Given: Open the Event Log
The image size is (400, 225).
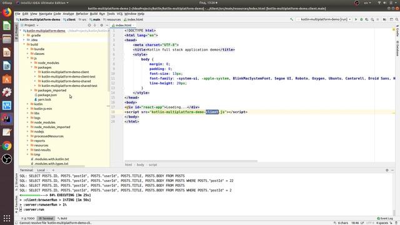Looking at the screenshot, I should 385,218.
